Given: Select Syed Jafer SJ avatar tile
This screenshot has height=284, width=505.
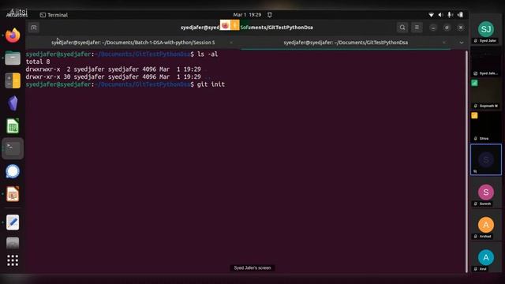Looking at the screenshot, I should point(486,30).
